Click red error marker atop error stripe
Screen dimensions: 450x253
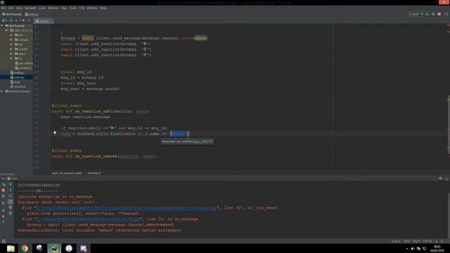click(448, 25)
